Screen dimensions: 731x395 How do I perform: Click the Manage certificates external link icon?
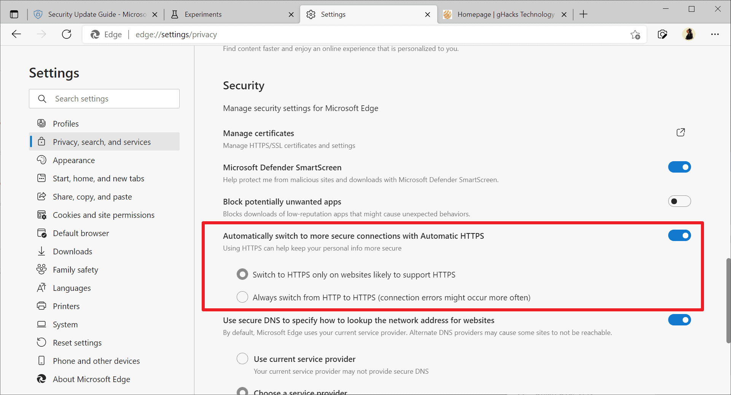(x=681, y=132)
